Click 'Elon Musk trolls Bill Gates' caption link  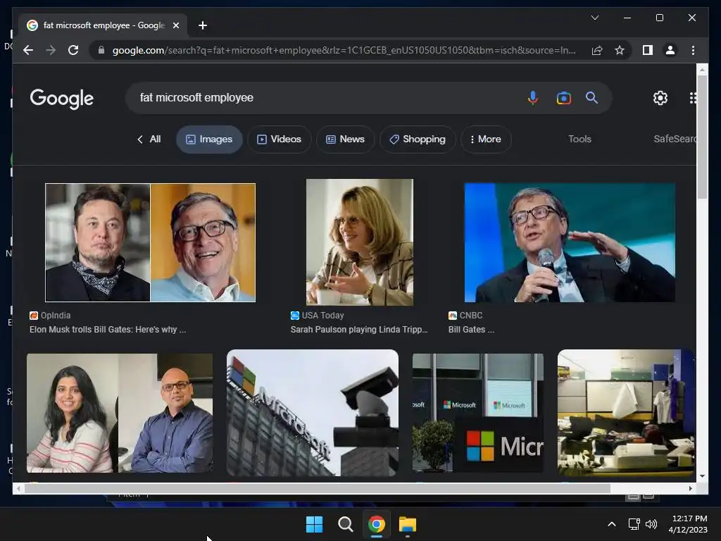tap(108, 330)
